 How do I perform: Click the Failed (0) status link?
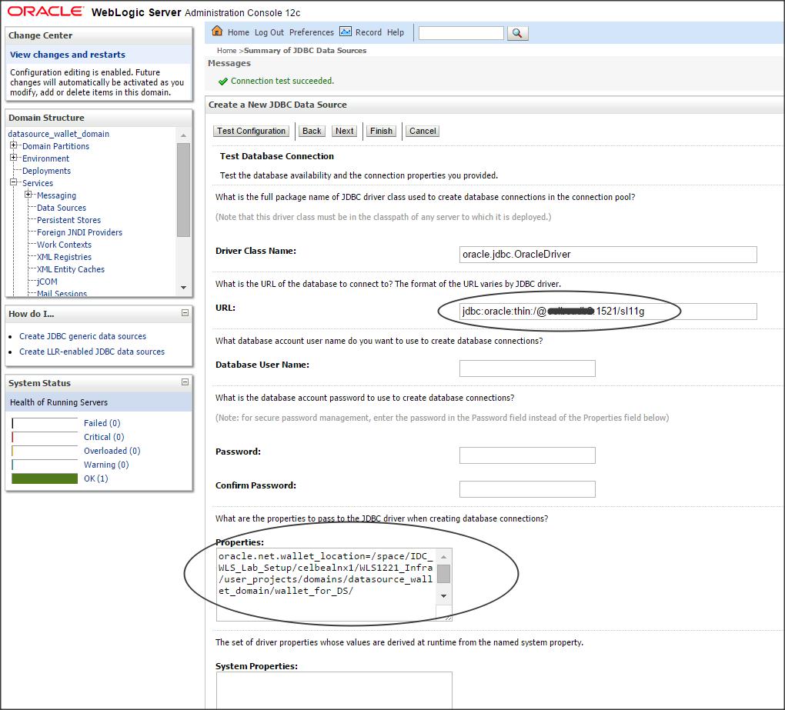click(102, 423)
